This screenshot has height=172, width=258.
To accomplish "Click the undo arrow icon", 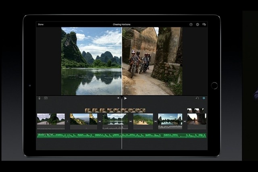I will coord(197,98).
